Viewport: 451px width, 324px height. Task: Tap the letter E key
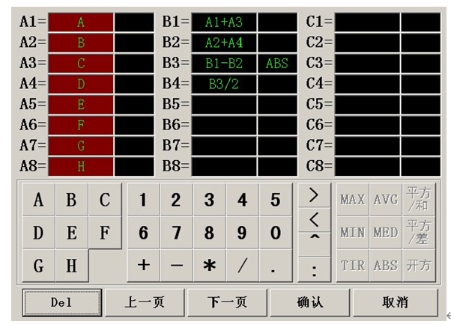pos(72,233)
